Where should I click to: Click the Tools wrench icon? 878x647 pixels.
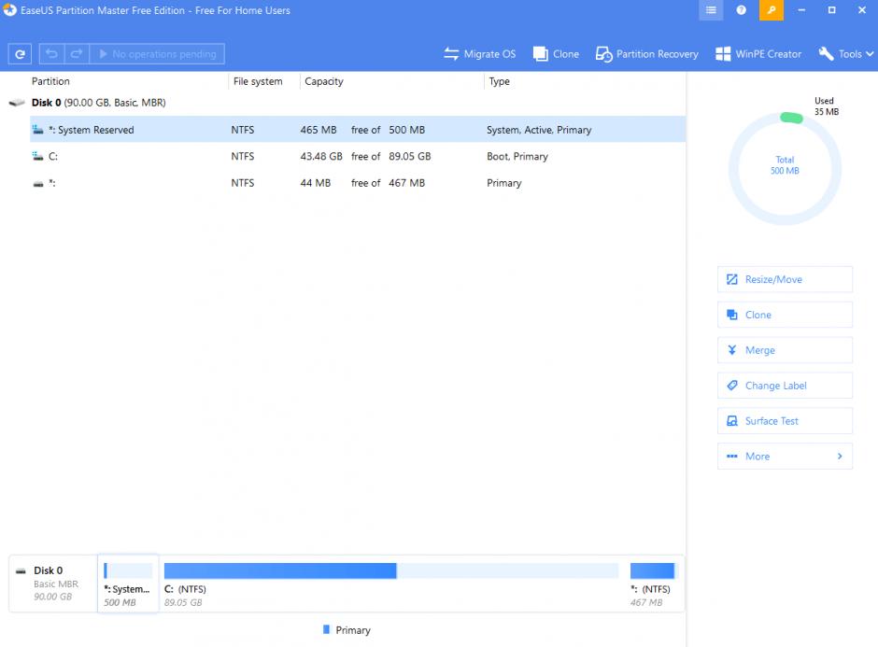click(x=826, y=54)
